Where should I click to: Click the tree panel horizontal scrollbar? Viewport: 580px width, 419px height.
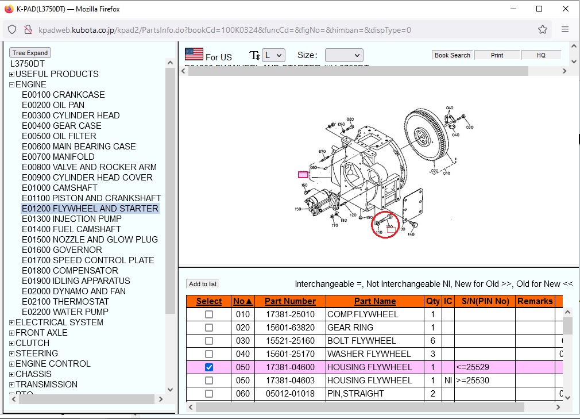click(87, 399)
